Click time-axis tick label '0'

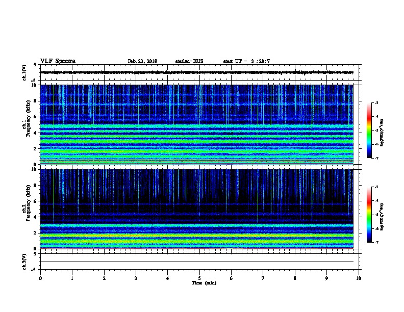pos(40,278)
